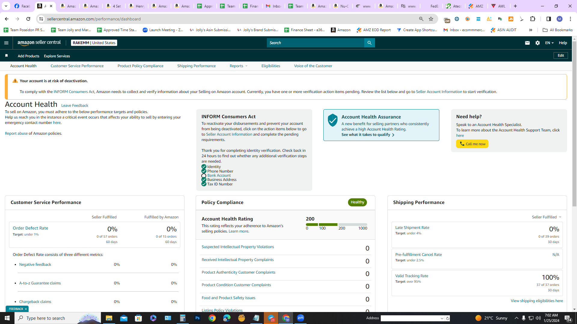Open the messages envelope icon
The height and width of the screenshot is (324, 577).
tap(527, 43)
